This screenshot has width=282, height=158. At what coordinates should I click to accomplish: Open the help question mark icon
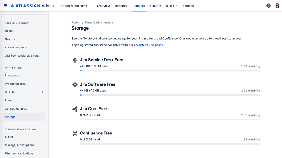click(268, 6)
